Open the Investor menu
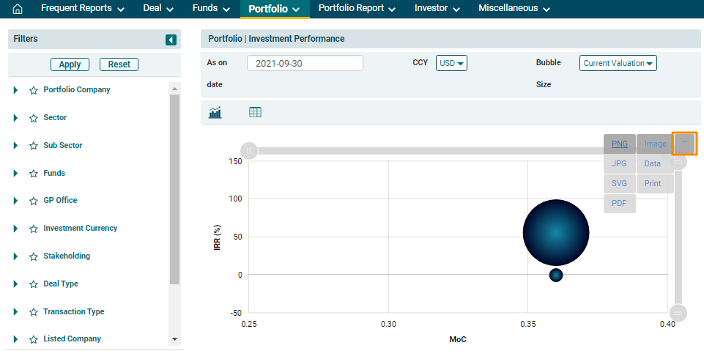Viewport: 704px width, 359px height. pyautogui.click(x=437, y=9)
